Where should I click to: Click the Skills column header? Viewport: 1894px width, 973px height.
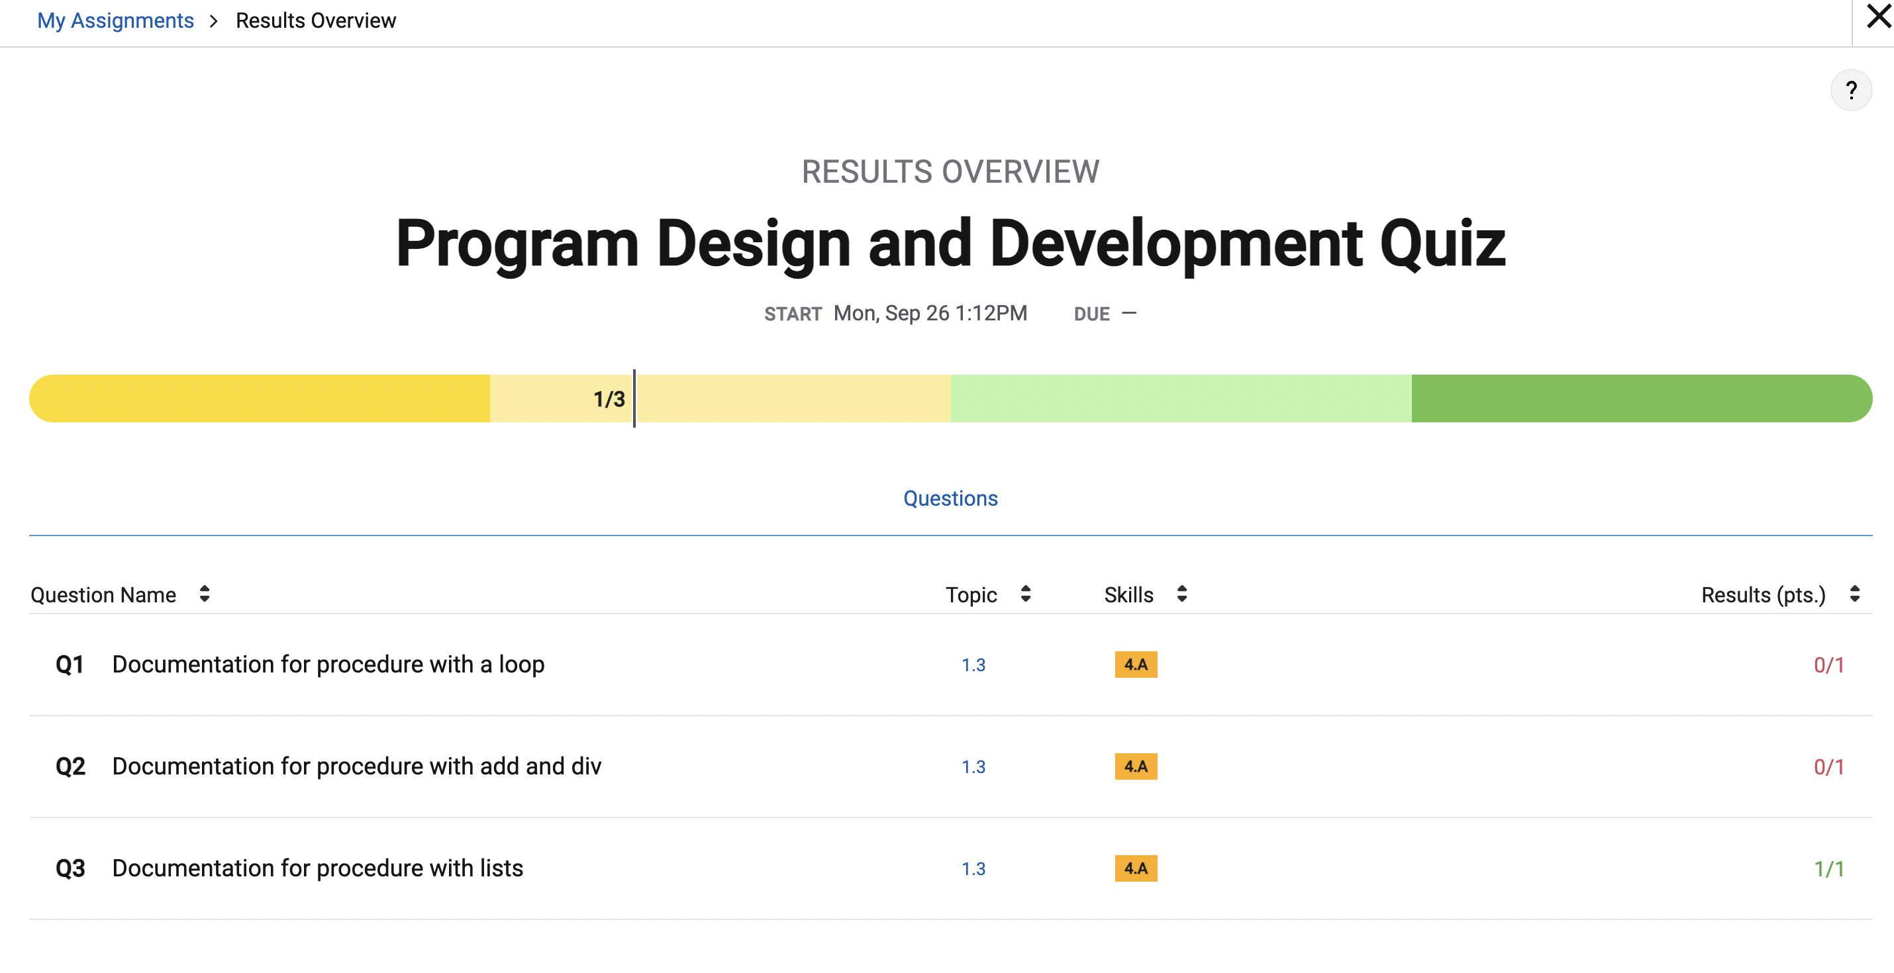(1128, 594)
